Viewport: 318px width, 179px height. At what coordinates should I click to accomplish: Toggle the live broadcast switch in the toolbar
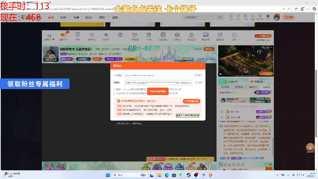pos(64,35)
